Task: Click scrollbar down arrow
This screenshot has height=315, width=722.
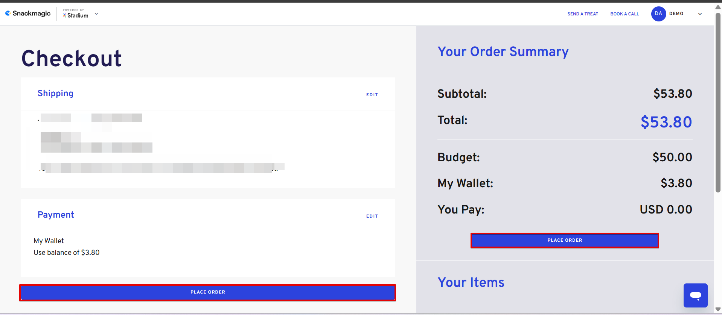Action: tap(718, 309)
